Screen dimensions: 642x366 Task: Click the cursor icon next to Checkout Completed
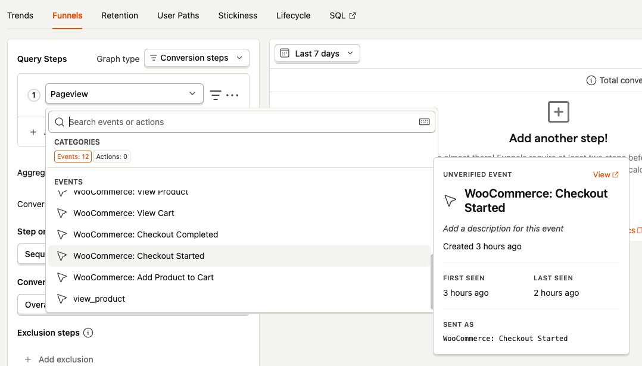click(62, 234)
